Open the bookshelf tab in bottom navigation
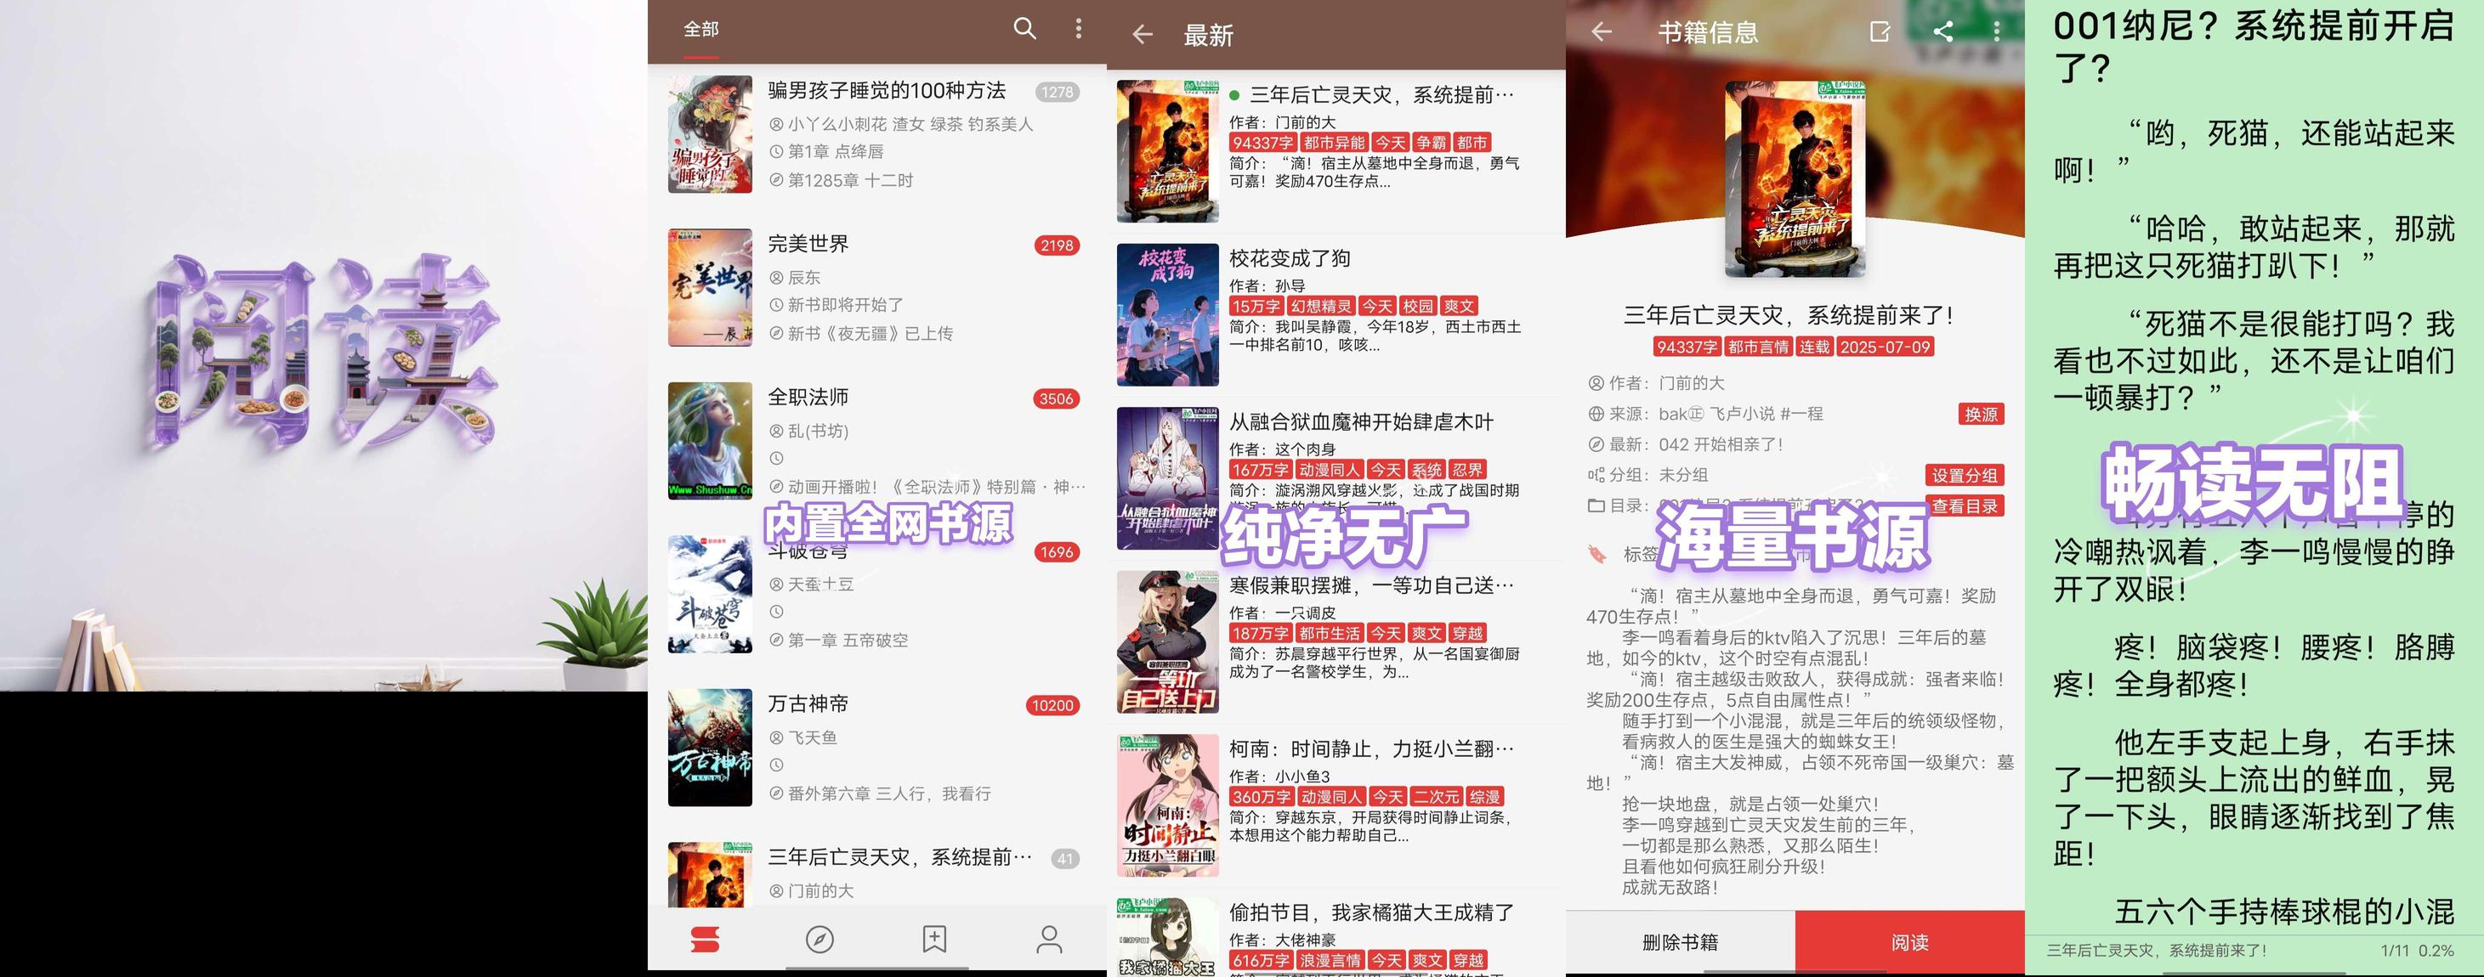 705,940
